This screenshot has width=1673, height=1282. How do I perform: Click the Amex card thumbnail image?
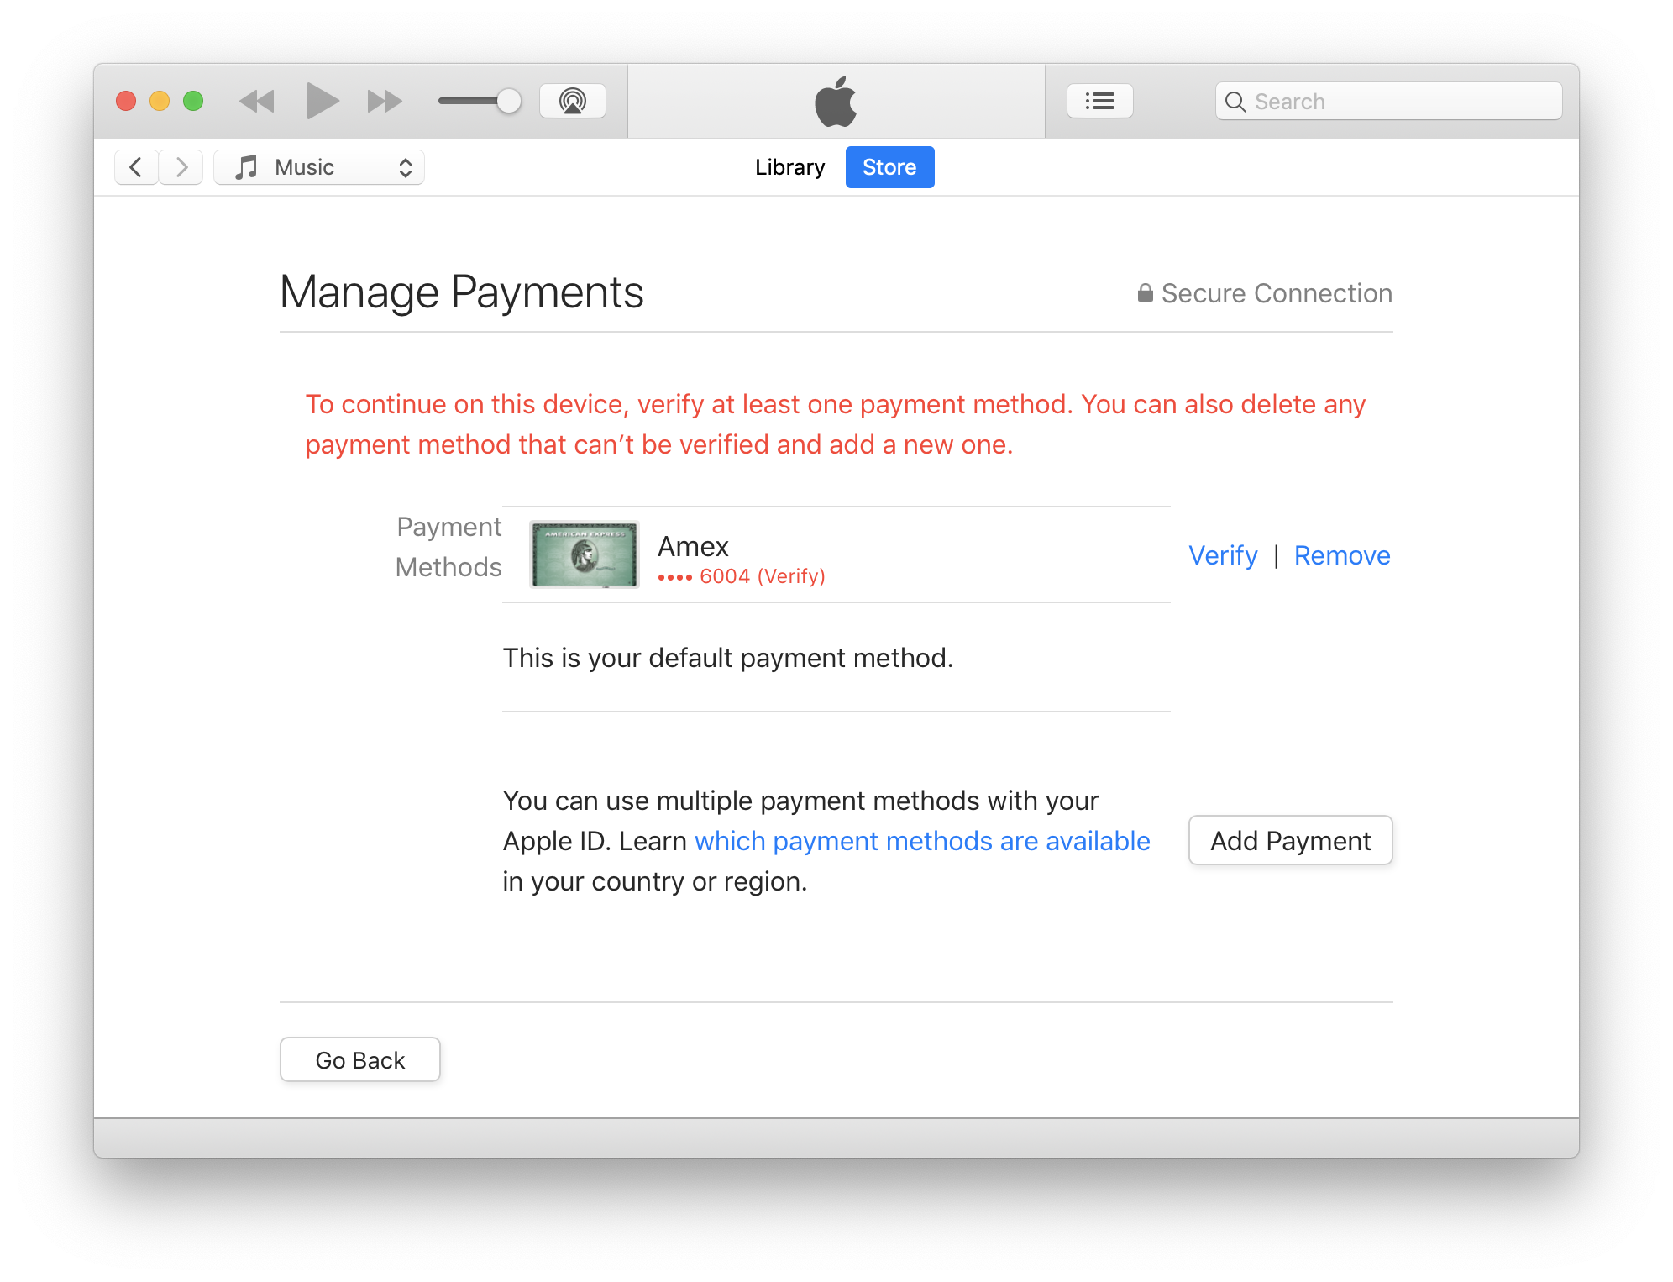[585, 554]
